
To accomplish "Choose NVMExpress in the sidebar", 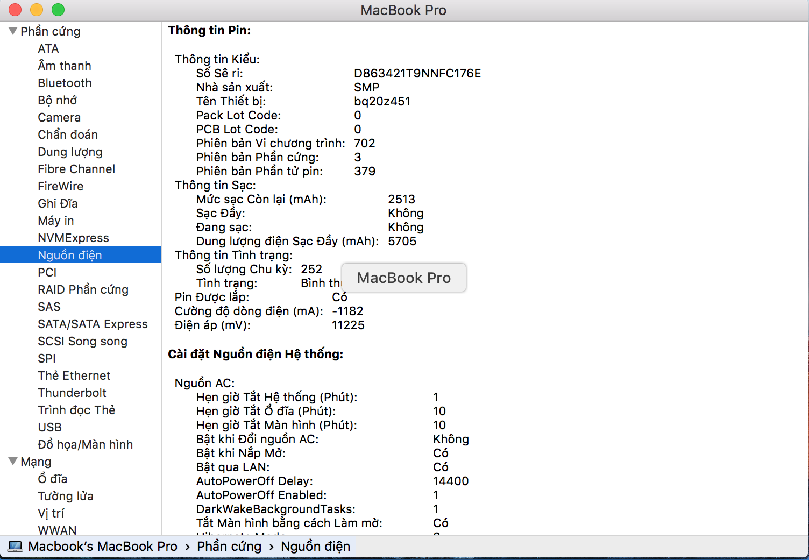I will tap(73, 238).
